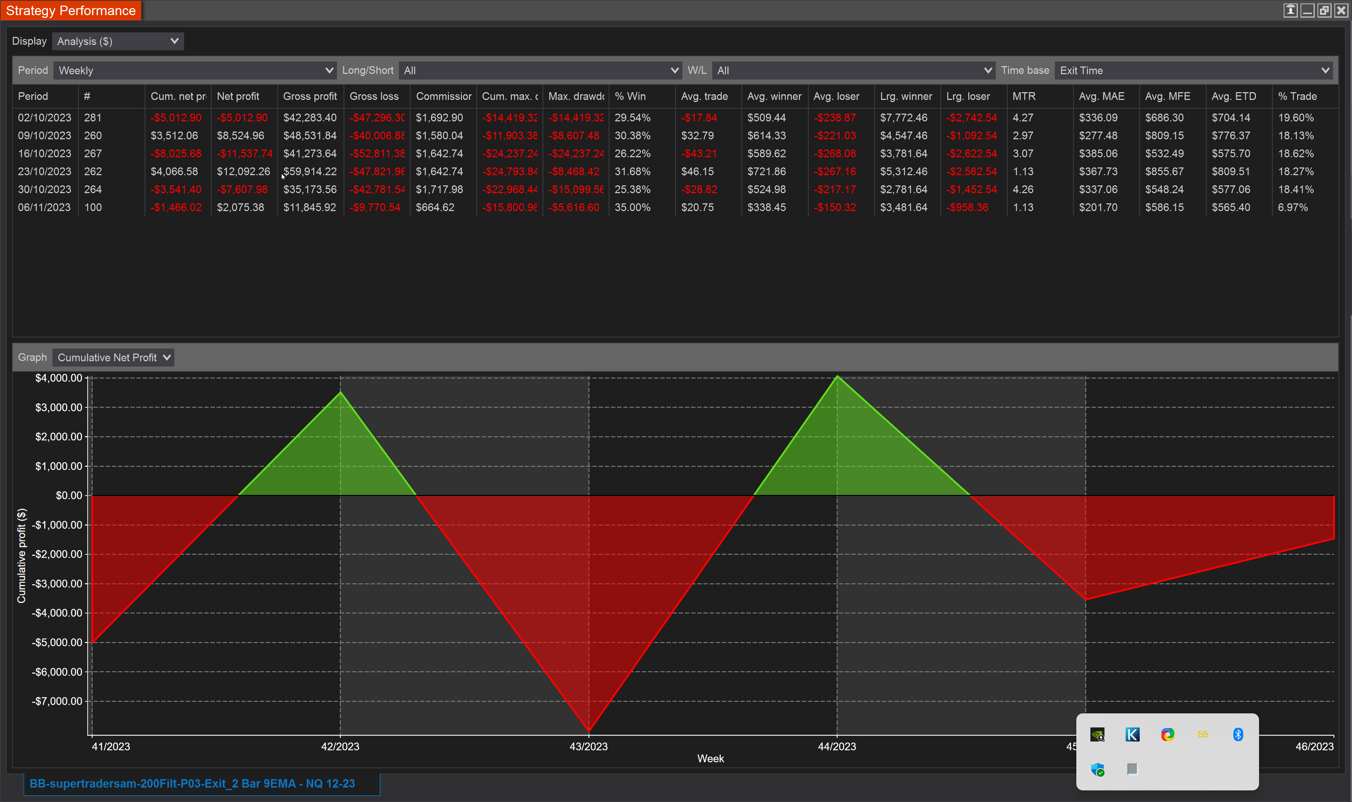Click the week 42/2023 peak on graph
Viewport: 1352px width, 802px height.
(x=340, y=392)
